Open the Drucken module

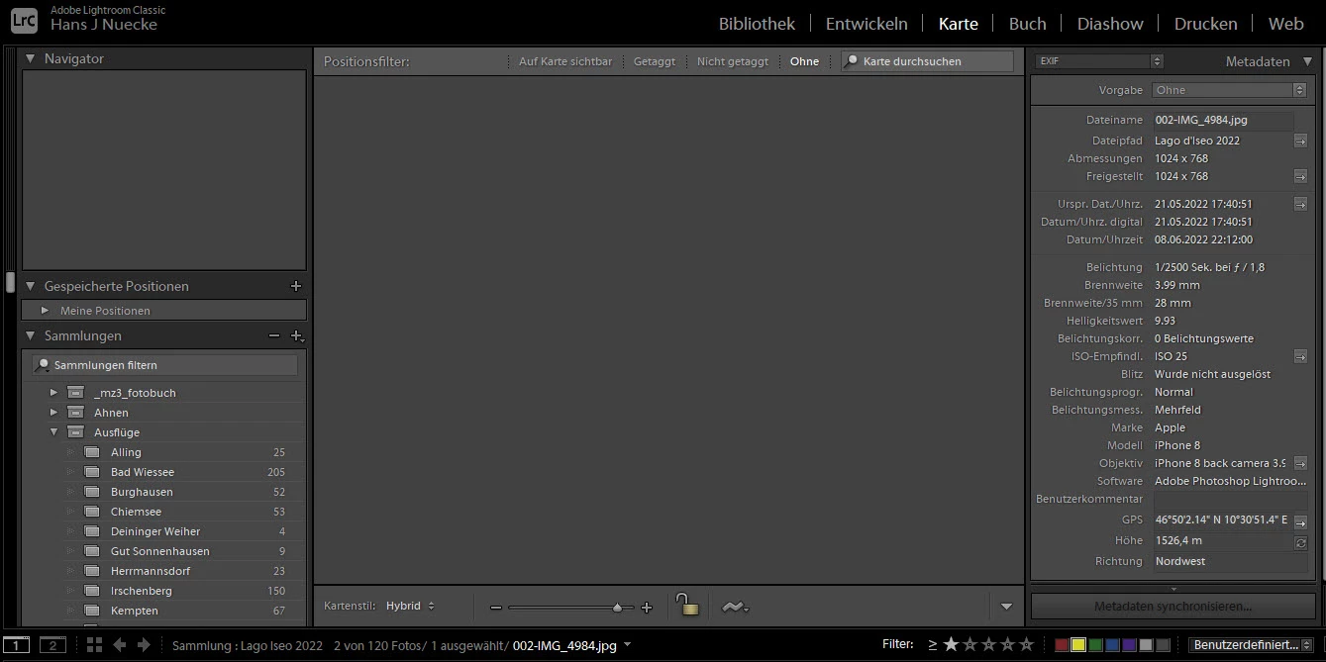(x=1205, y=23)
